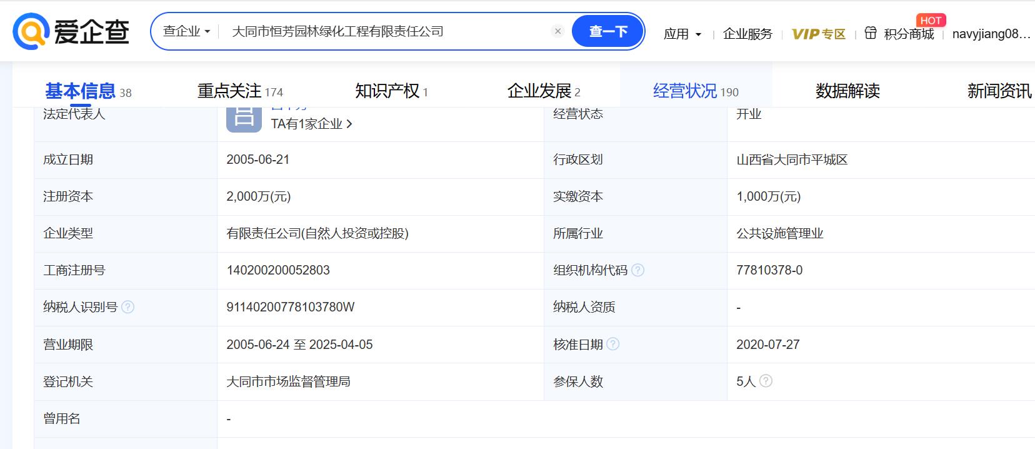Screen dimensions: 1035x449
Task: Click the help icon beside 5人
Action: (x=766, y=381)
